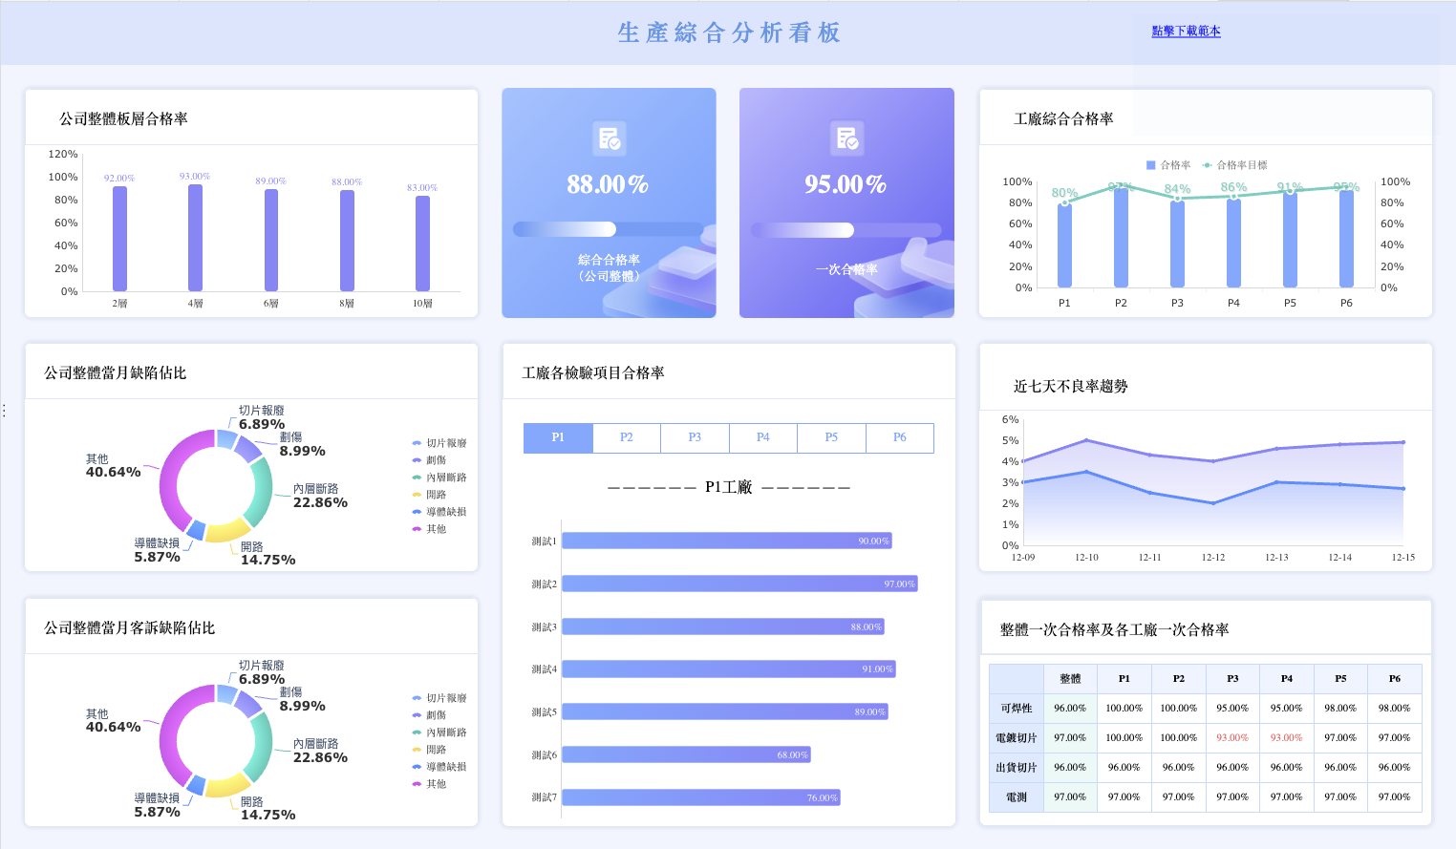Click the report icon on the 一次合格率 card

[846, 138]
